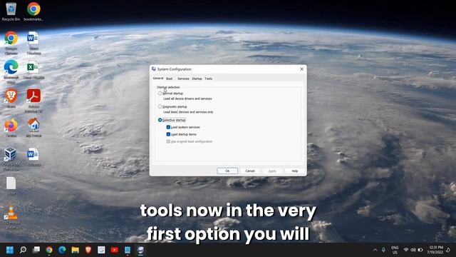This screenshot has width=456, height=257.
Task: Click the focus assist moon icon
Action: pyautogui.click(x=448, y=250)
